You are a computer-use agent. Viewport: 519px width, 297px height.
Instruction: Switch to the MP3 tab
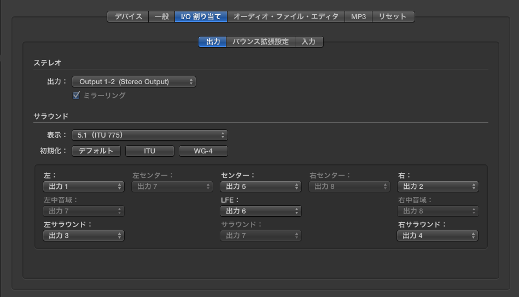(358, 16)
